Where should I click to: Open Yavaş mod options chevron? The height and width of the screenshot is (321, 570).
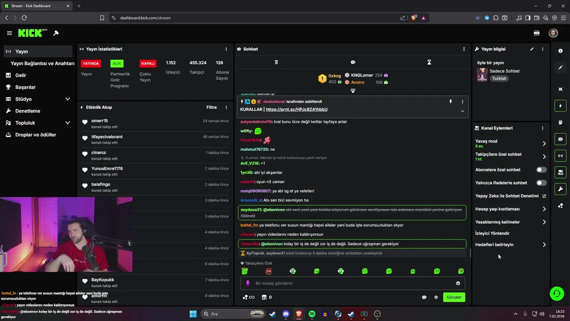(544, 144)
